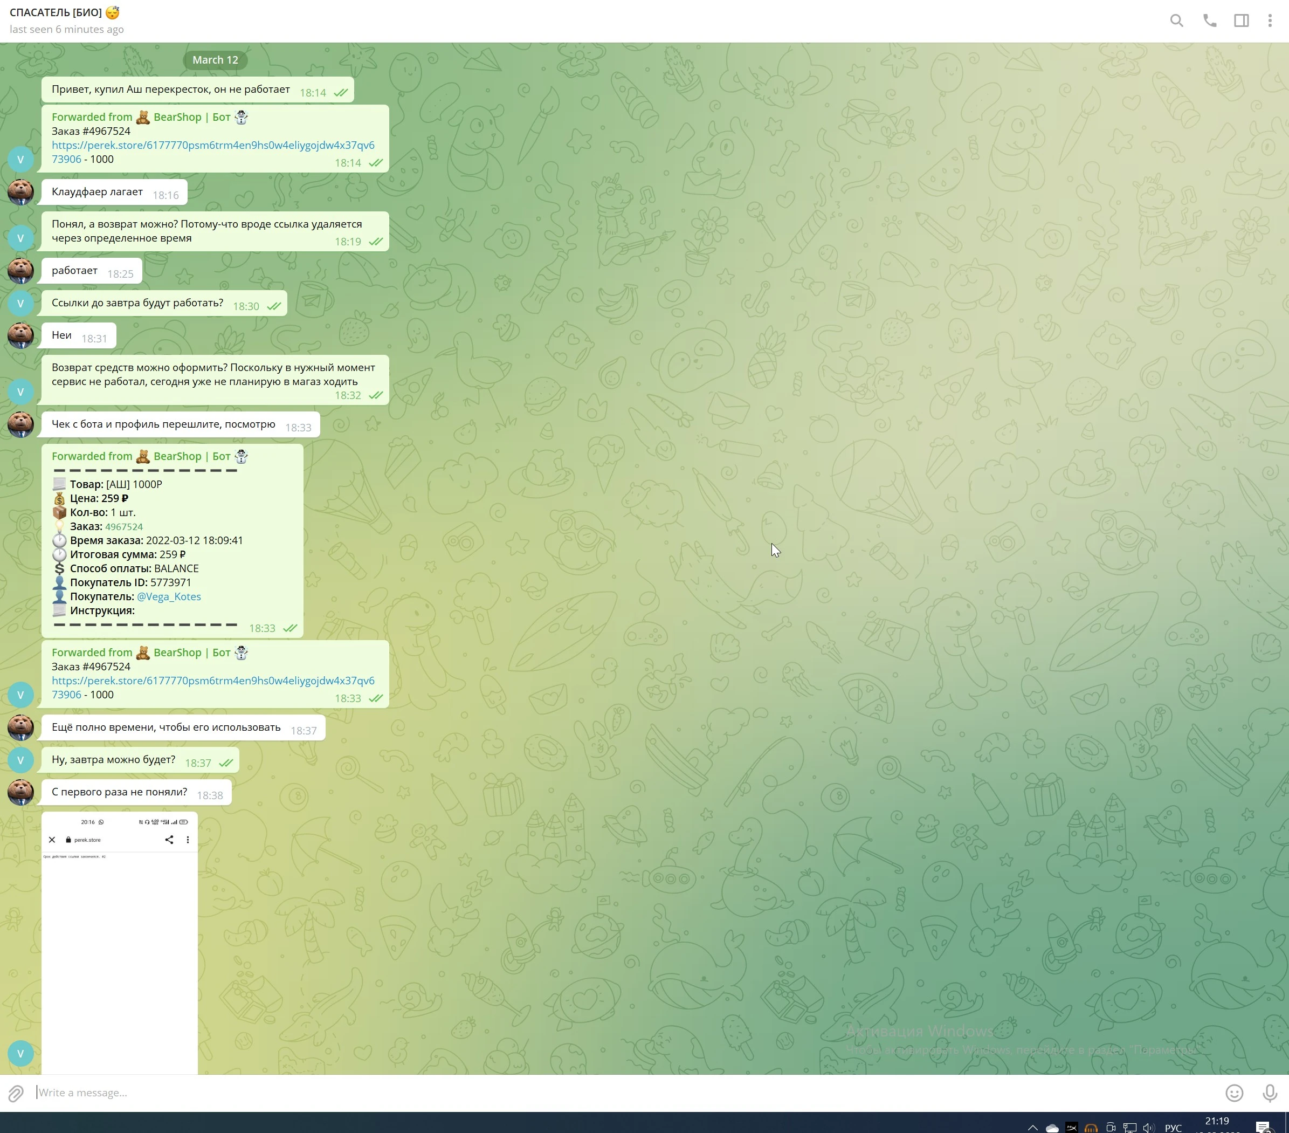Screen dimensions: 1289x1133
Task: Click the March 12 date badge
Action: [x=215, y=60]
